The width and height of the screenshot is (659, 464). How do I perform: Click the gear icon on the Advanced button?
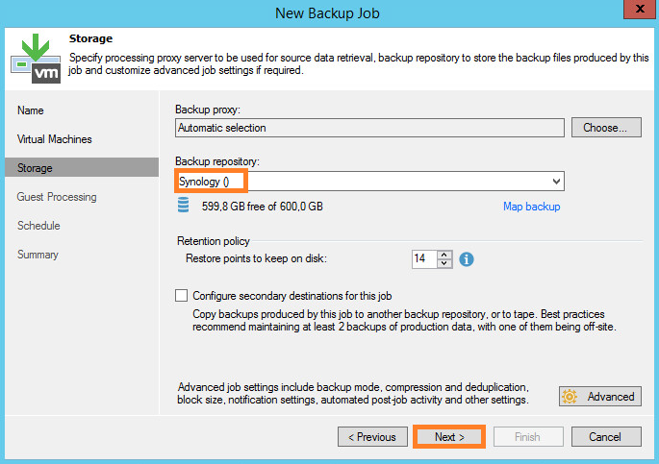[570, 397]
